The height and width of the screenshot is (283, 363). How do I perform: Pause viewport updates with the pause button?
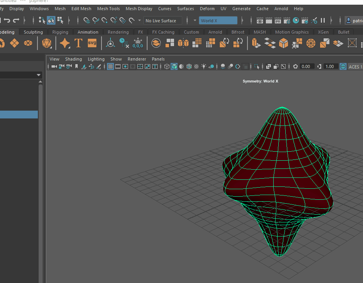pyautogui.click(x=323, y=21)
